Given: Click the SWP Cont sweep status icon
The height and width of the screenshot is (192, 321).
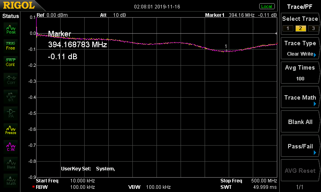Looking at the screenshot, I should click(11, 62).
